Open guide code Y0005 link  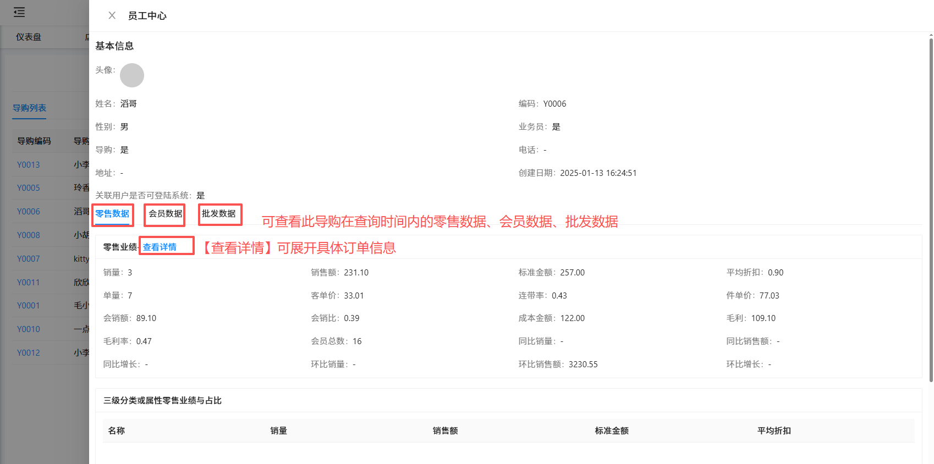29,187
